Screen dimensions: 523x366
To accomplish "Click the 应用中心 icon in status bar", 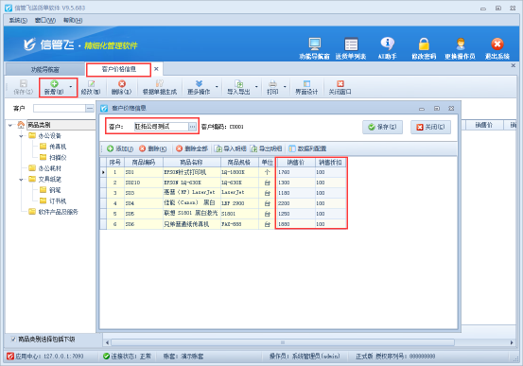I will tap(10, 357).
